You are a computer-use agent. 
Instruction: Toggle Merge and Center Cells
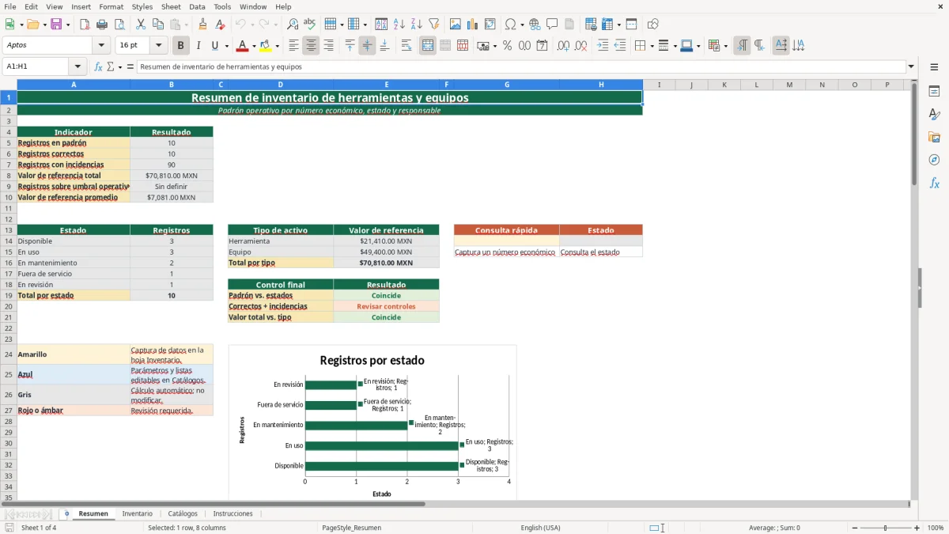428,46
